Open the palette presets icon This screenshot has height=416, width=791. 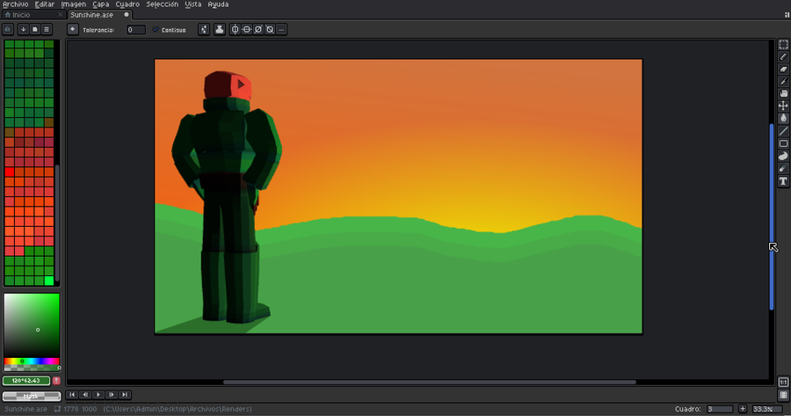(x=35, y=29)
